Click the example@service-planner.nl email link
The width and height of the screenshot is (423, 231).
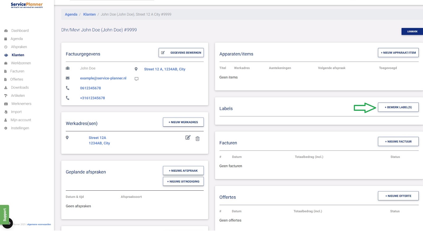coord(103,78)
